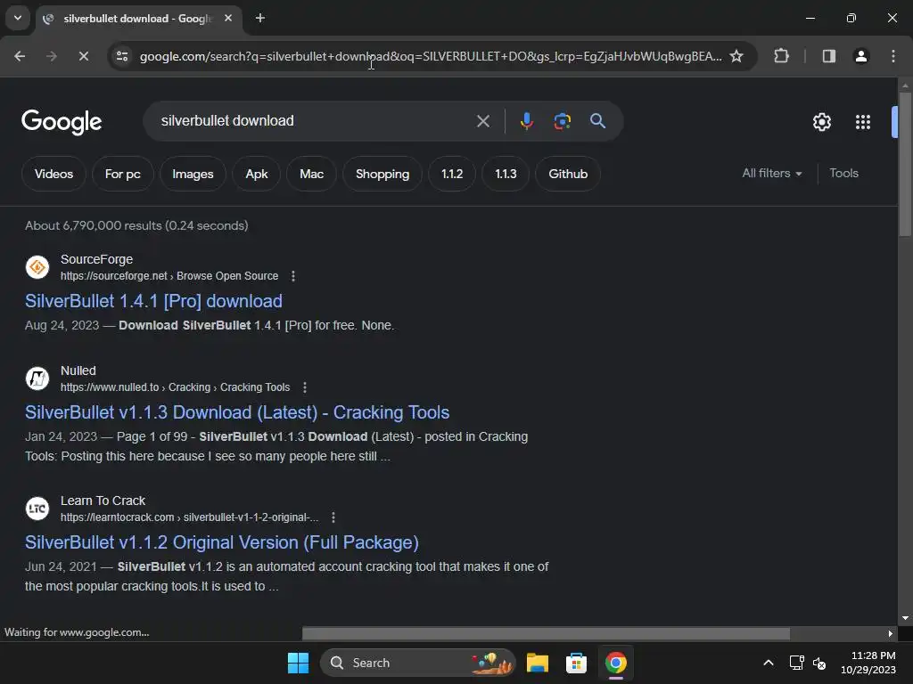Click the nulled.to URL breadcrumb

click(x=176, y=387)
